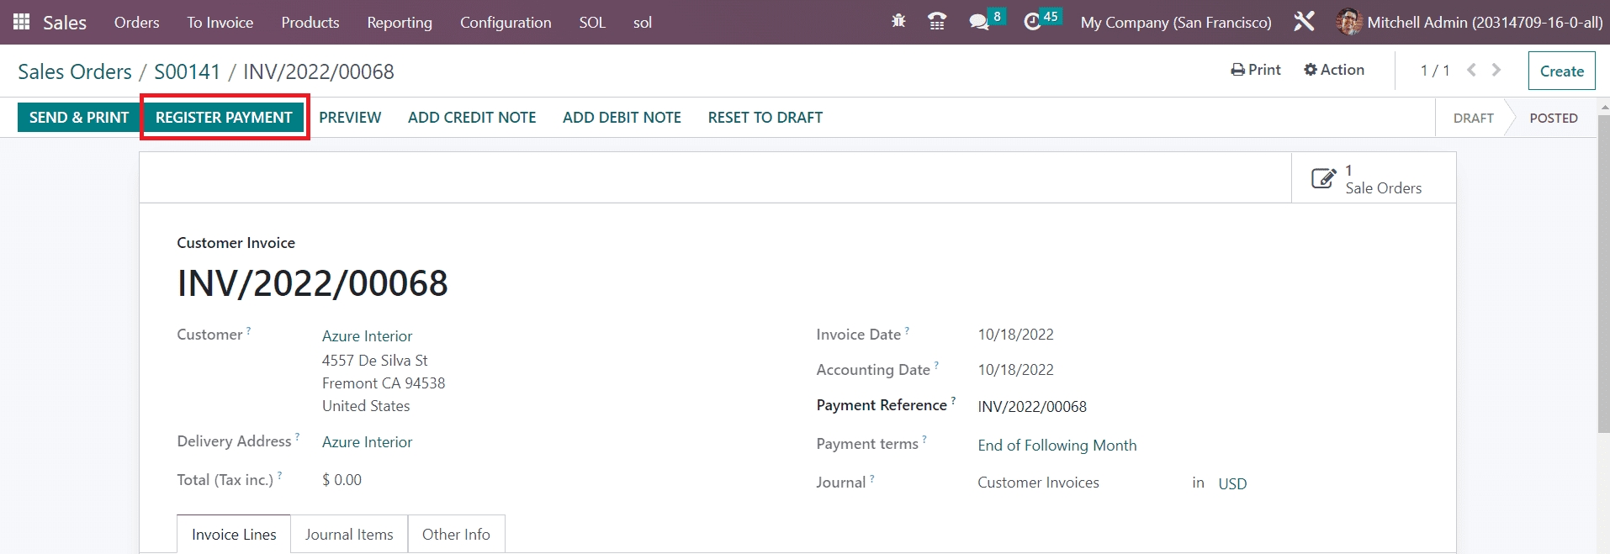This screenshot has width=1610, height=554.
Task: Open the Configuration menu
Action: (x=505, y=22)
